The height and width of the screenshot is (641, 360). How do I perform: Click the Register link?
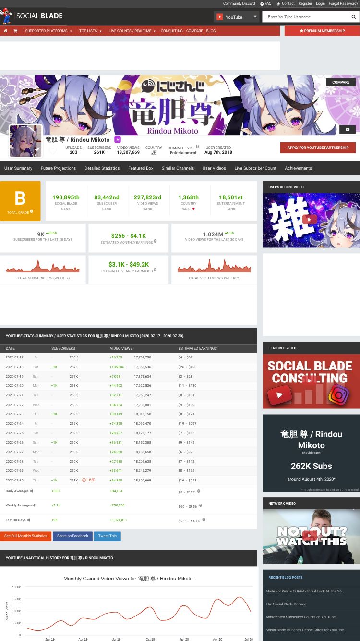pyautogui.click(x=305, y=3)
